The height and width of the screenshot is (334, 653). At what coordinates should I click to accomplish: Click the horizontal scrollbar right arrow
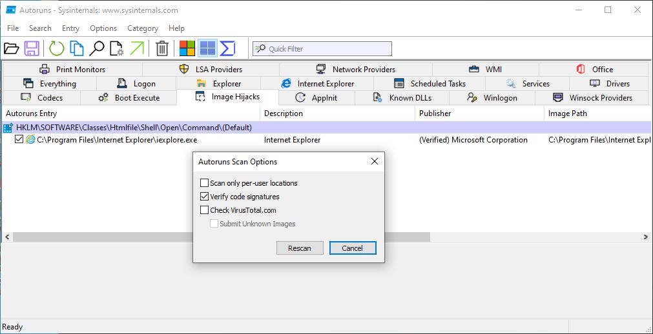(645, 237)
